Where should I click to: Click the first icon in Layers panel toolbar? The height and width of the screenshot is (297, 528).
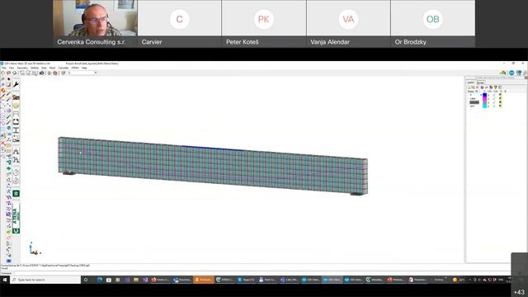click(469, 87)
